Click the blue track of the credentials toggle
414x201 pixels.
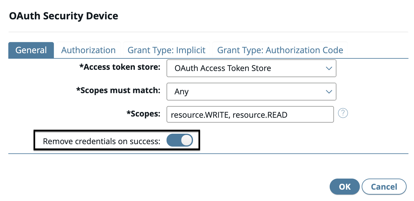pyautogui.click(x=173, y=140)
